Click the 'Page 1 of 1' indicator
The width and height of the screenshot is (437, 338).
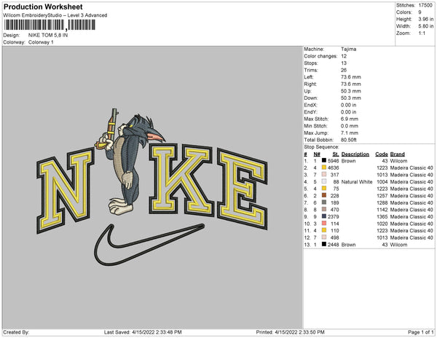click(420, 332)
